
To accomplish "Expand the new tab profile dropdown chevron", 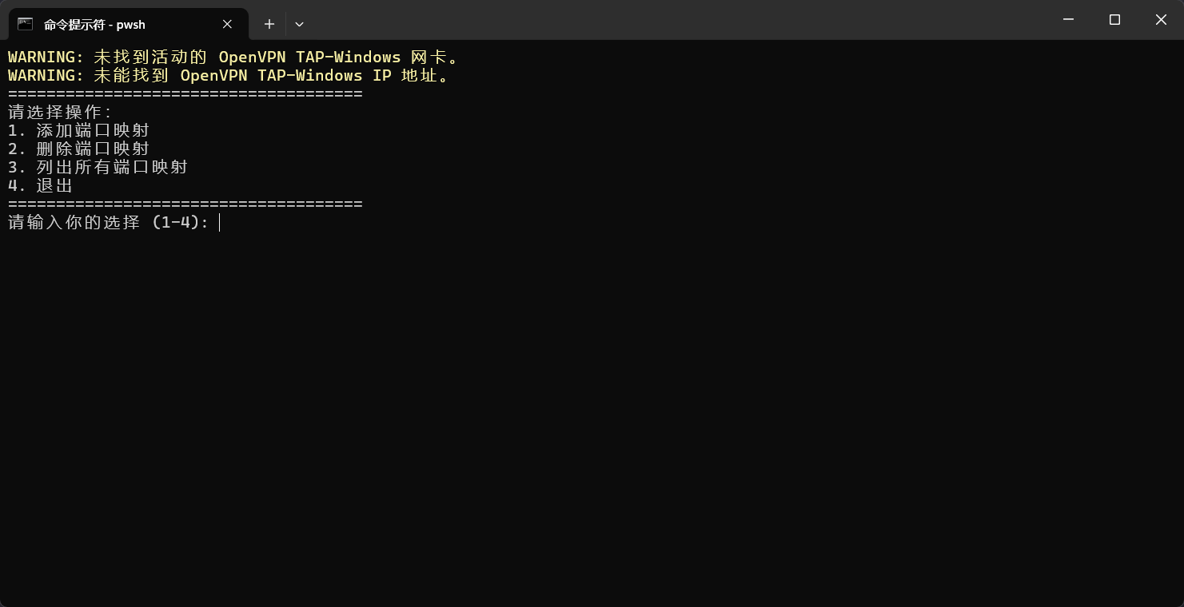I will (x=299, y=24).
